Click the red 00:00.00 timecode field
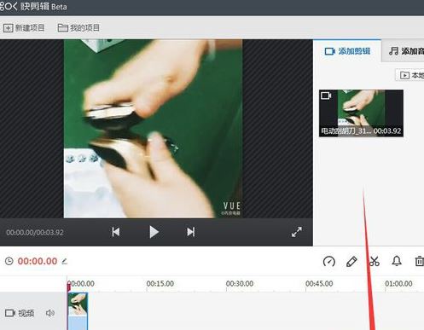 click(38, 261)
